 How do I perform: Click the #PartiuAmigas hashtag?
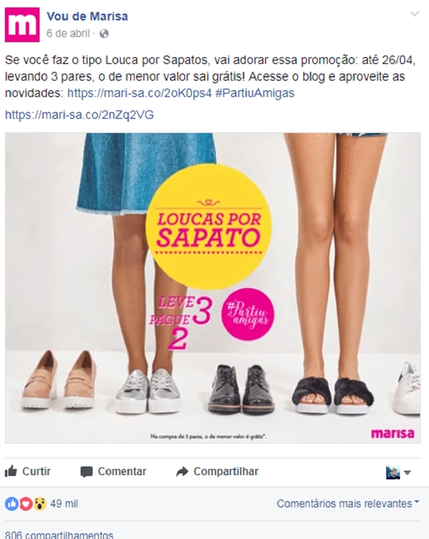coord(255,93)
